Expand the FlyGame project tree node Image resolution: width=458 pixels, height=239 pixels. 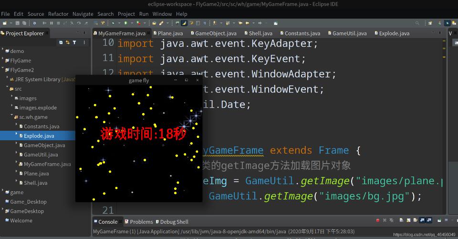[x=3, y=60]
